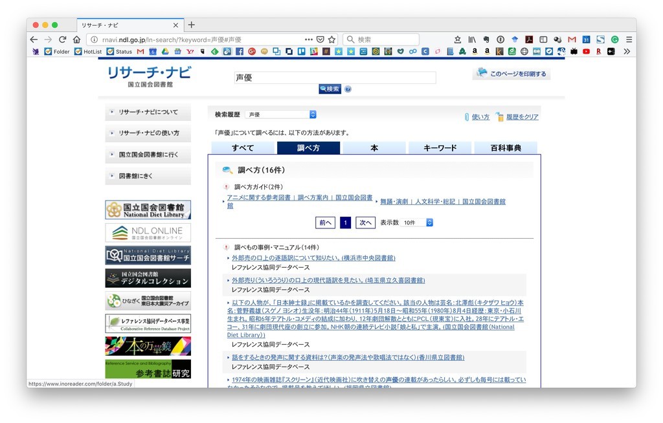Click the 次へ pagination button
The width and height of the screenshot is (663, 423).
pos(365,222)
